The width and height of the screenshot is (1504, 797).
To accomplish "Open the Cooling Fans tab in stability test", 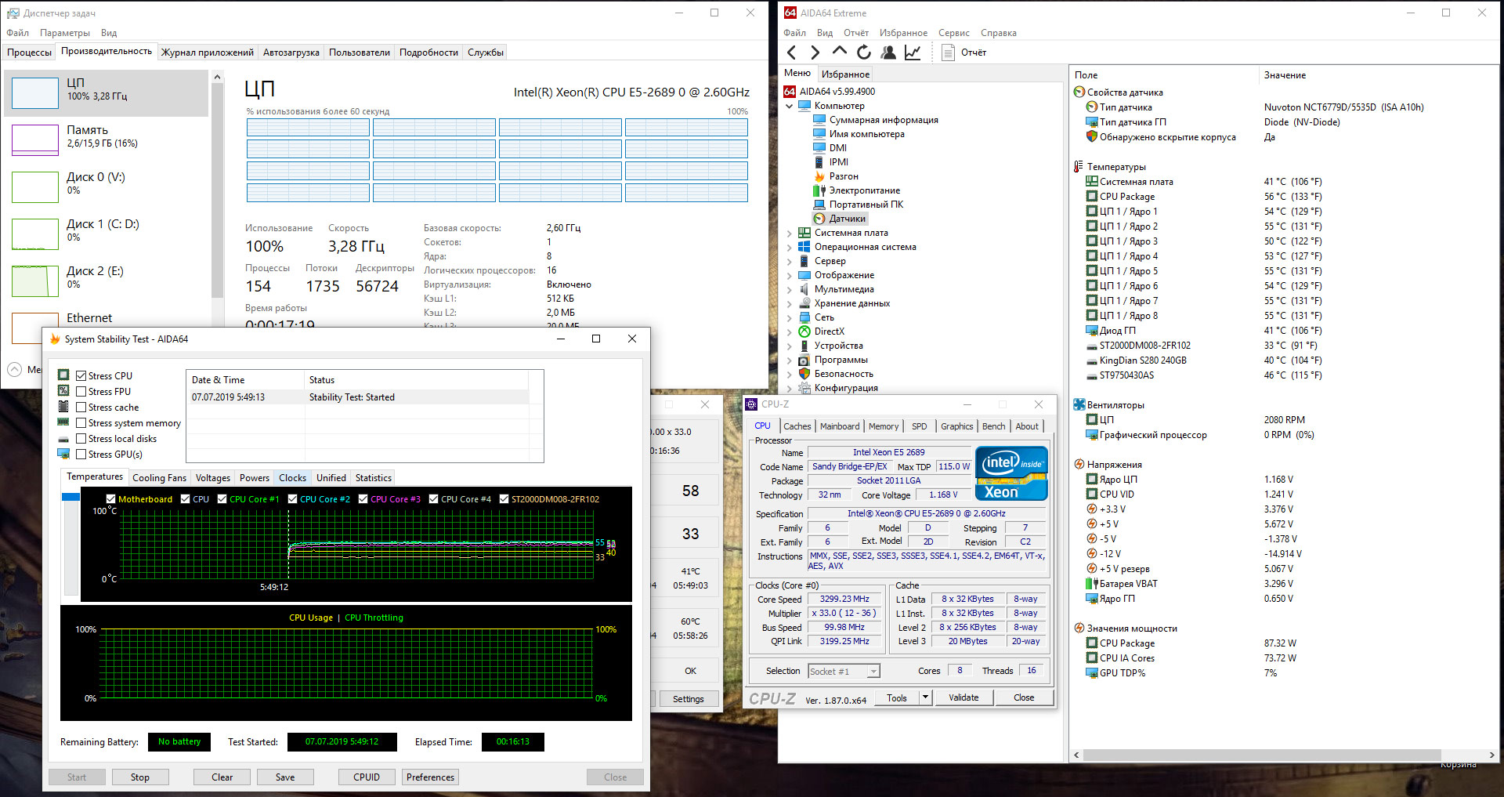I will 159,478.
